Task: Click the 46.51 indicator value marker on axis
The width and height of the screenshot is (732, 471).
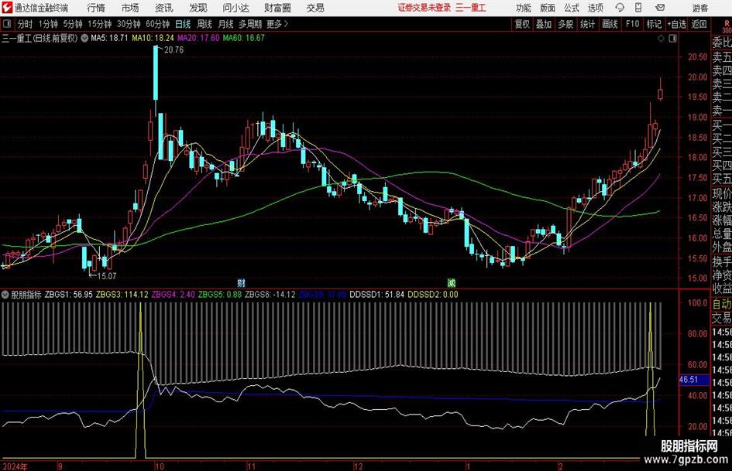Action: [x=689, y=381]
